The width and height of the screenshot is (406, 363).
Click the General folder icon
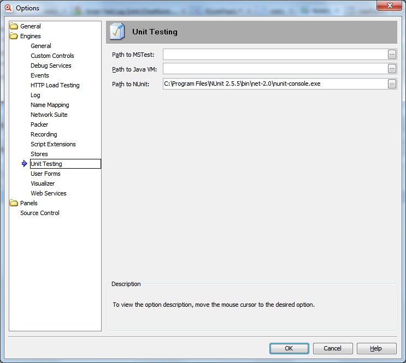point(14,26)
